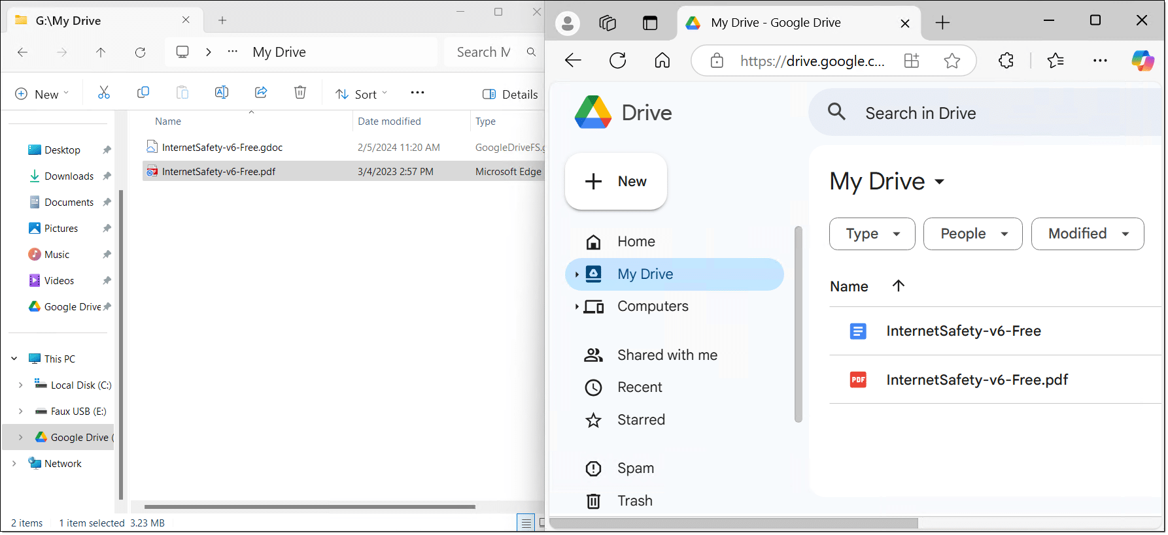Click the Share icon in Explorer toolbar
This screenshot has height=535, width=1168.
(x=260, y=93)
